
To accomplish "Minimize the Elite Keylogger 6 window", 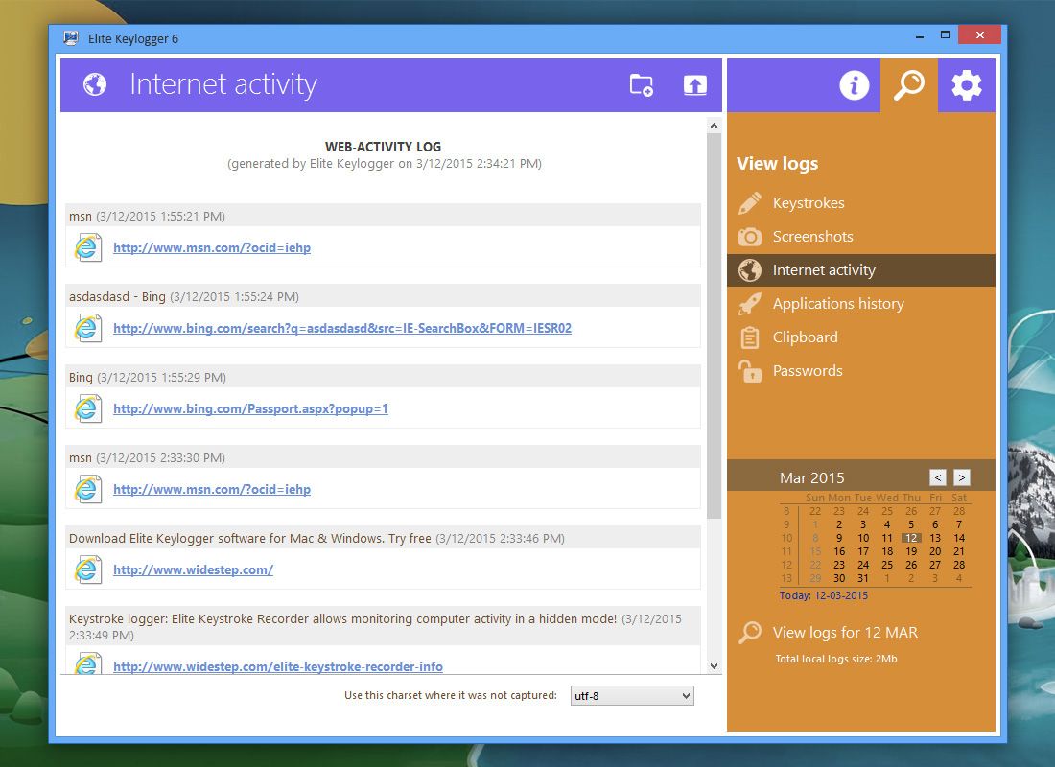I will [920, 37].
